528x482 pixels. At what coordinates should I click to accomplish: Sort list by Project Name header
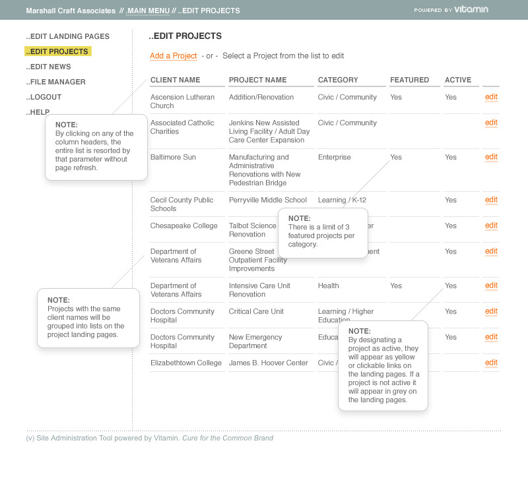pyautogui.click(x=257, y=80)
